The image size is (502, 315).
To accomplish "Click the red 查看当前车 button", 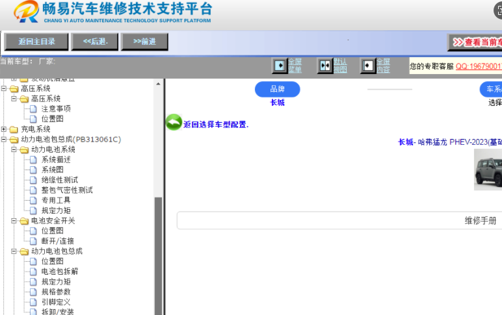I will pos(475,42).
